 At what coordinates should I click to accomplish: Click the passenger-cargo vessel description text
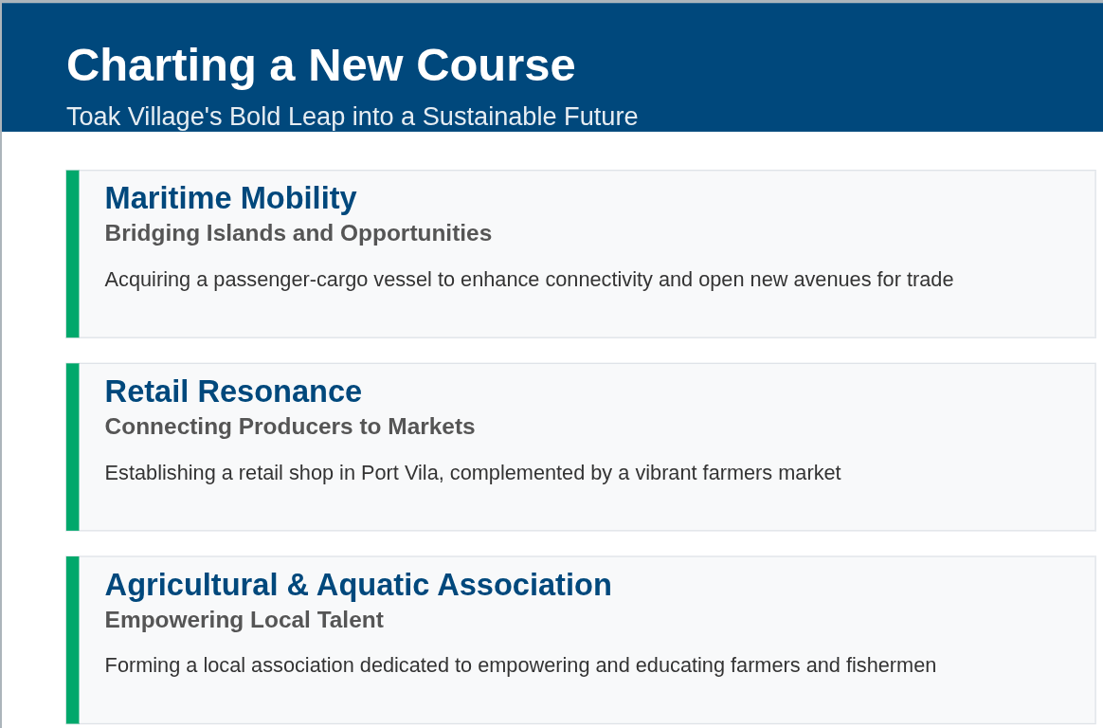(x=529, y=280)
